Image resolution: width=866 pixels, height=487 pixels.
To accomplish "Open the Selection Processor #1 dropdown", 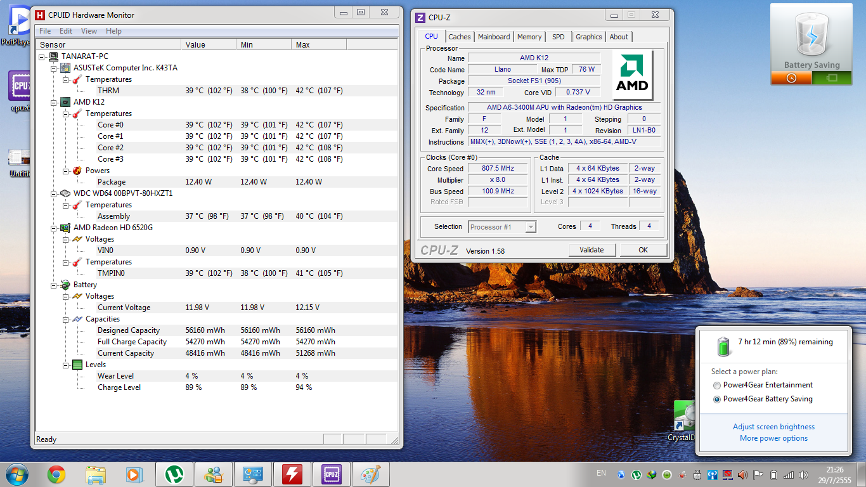I will [x=502, y=226].
